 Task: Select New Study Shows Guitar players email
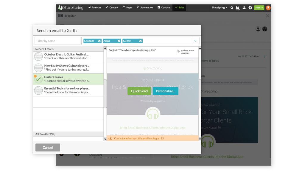(68, 68)
